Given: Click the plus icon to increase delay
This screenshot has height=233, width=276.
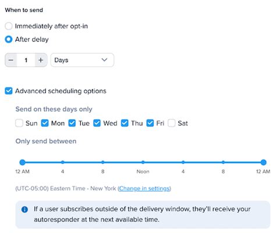Looking at the screenshot, I should point(41,60).
